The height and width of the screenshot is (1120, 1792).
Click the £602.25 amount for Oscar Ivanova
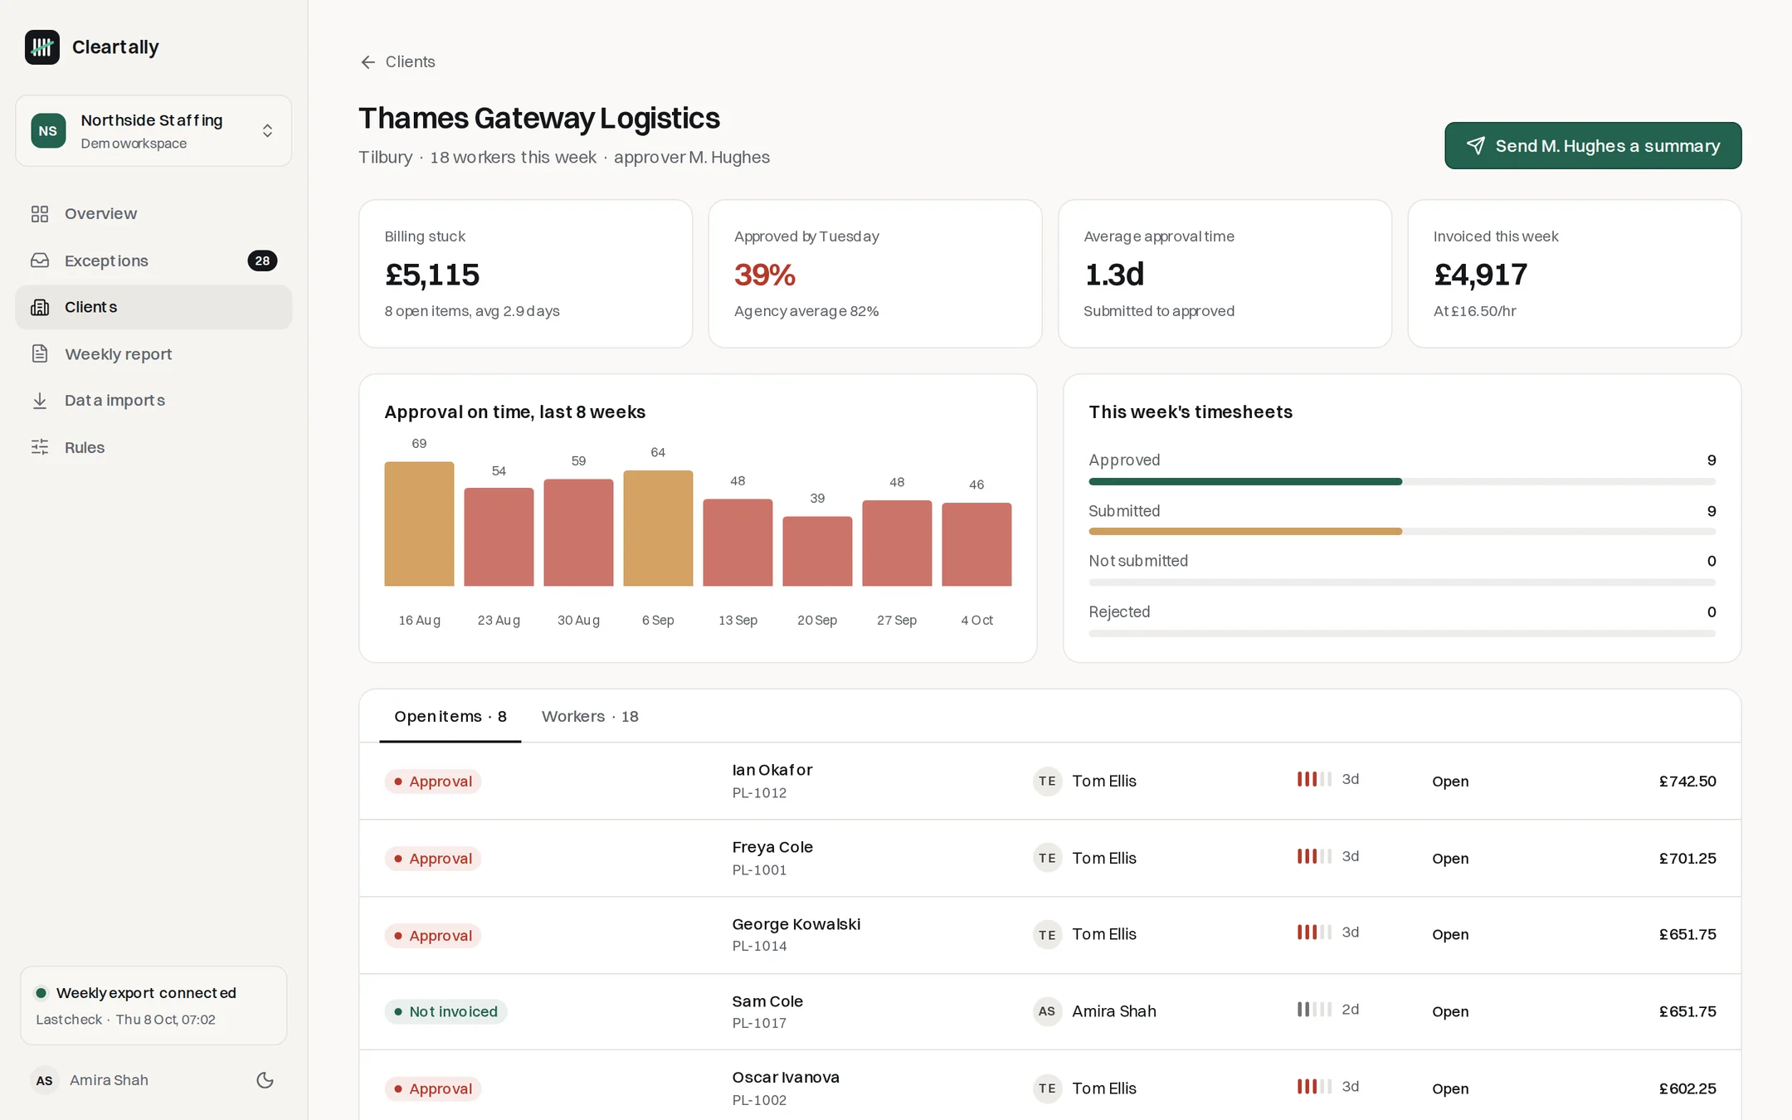pyautogui.click(x=1687, y=1088)
